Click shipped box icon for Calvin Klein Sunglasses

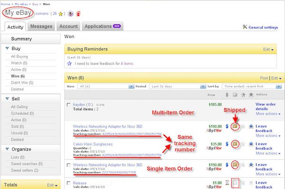(235, 144)
